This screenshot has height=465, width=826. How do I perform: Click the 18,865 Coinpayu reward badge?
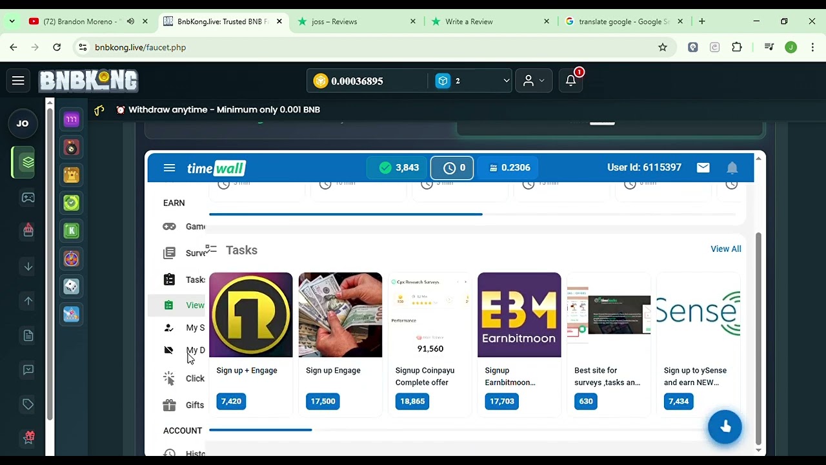pyautogui.click(x=412, y=401)
